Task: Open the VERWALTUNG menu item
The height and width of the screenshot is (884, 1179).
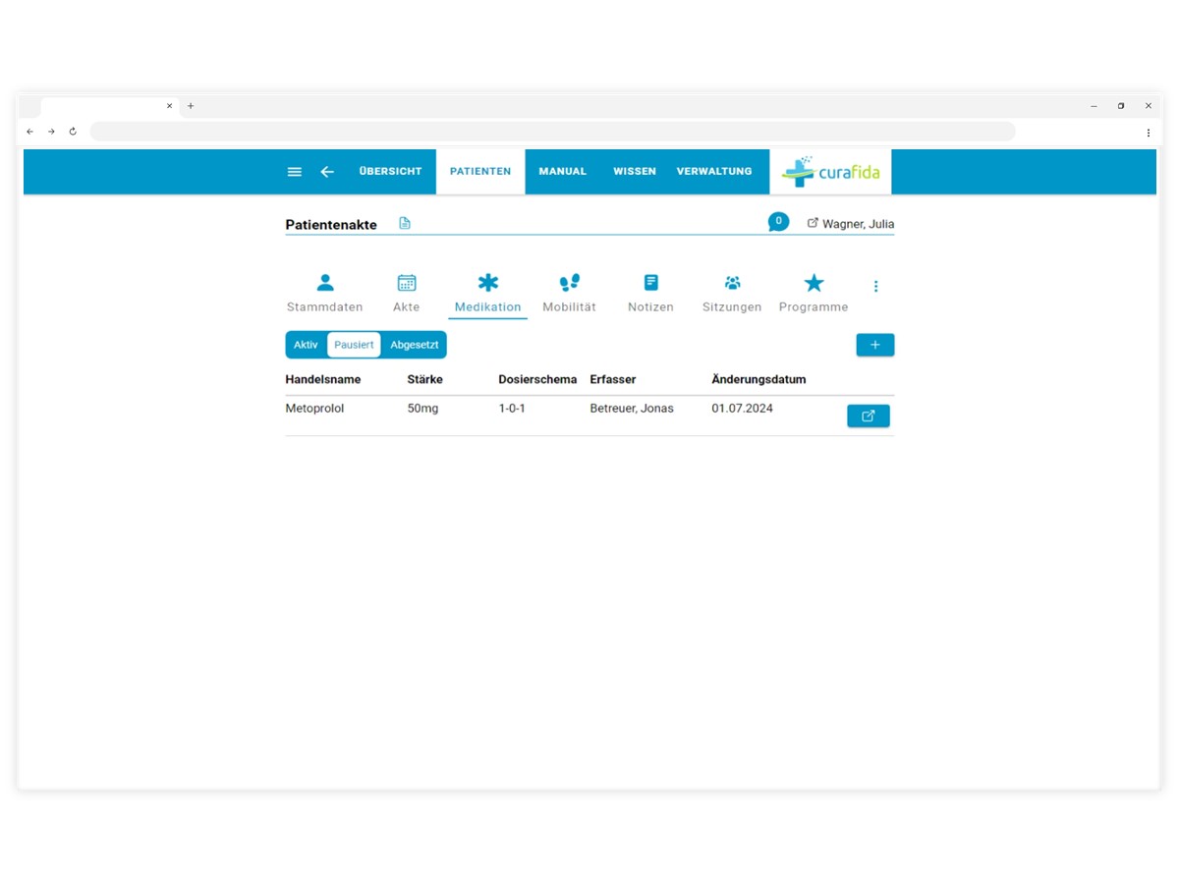Action: click(x=714, y=172)
